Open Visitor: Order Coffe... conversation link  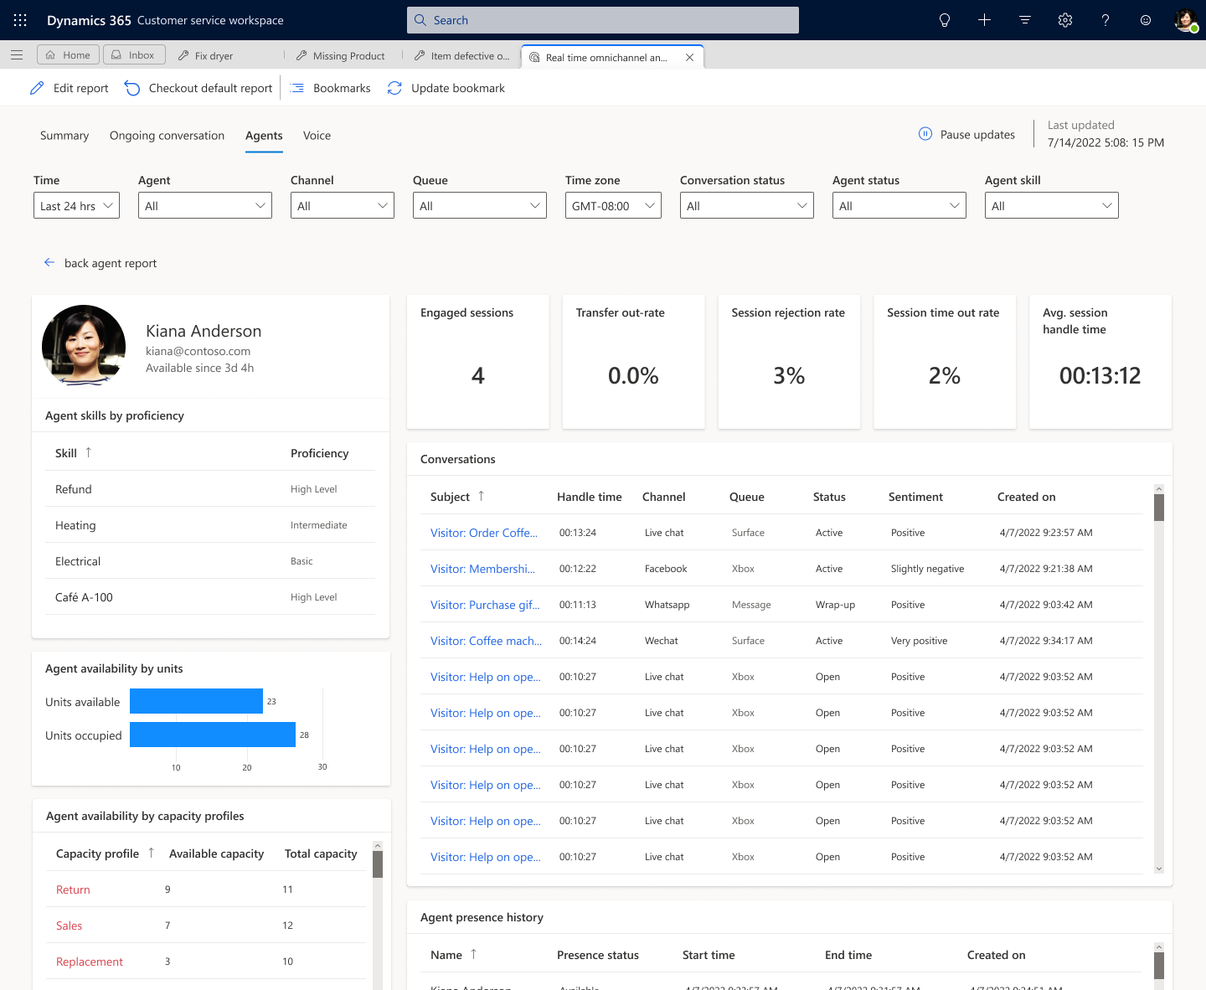coord(484,533)
